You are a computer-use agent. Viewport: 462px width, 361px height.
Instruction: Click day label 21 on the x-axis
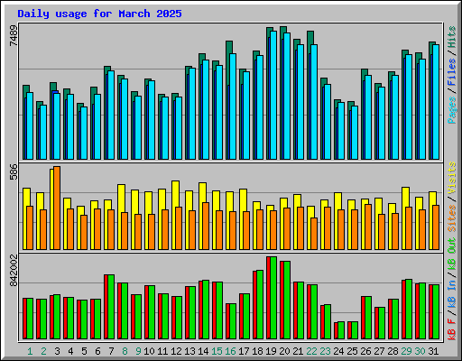point(298,351)
